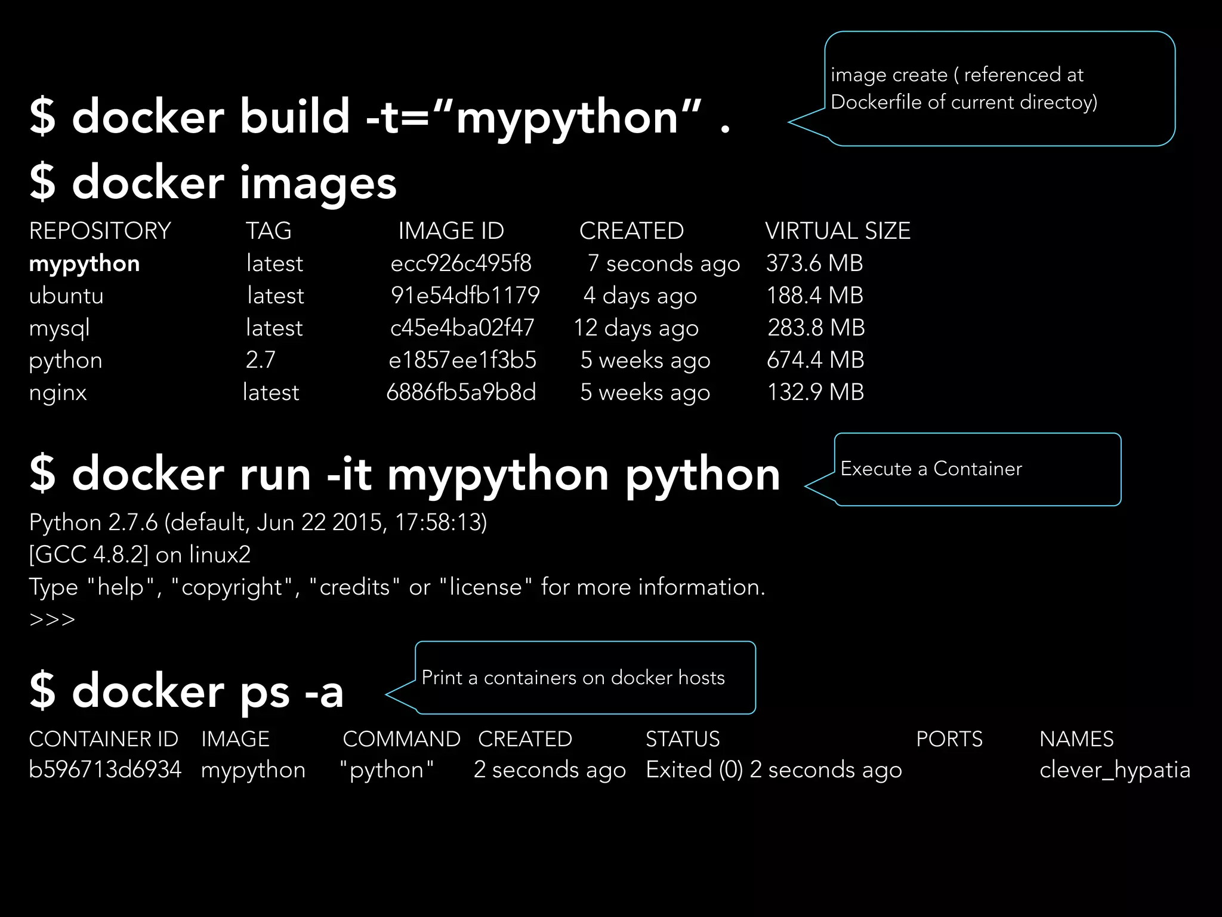Image resolution: width=1222 pixels, height=917 pixels.
Task: Click the VIRTUAL SIZE column header
Action: tap(837, 231)
